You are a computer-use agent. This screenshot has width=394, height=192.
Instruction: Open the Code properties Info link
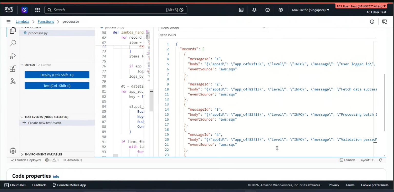[x=56, y=177]
